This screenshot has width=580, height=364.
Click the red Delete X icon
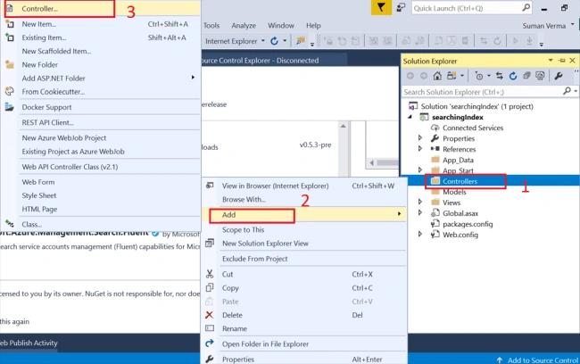point(210,315)
